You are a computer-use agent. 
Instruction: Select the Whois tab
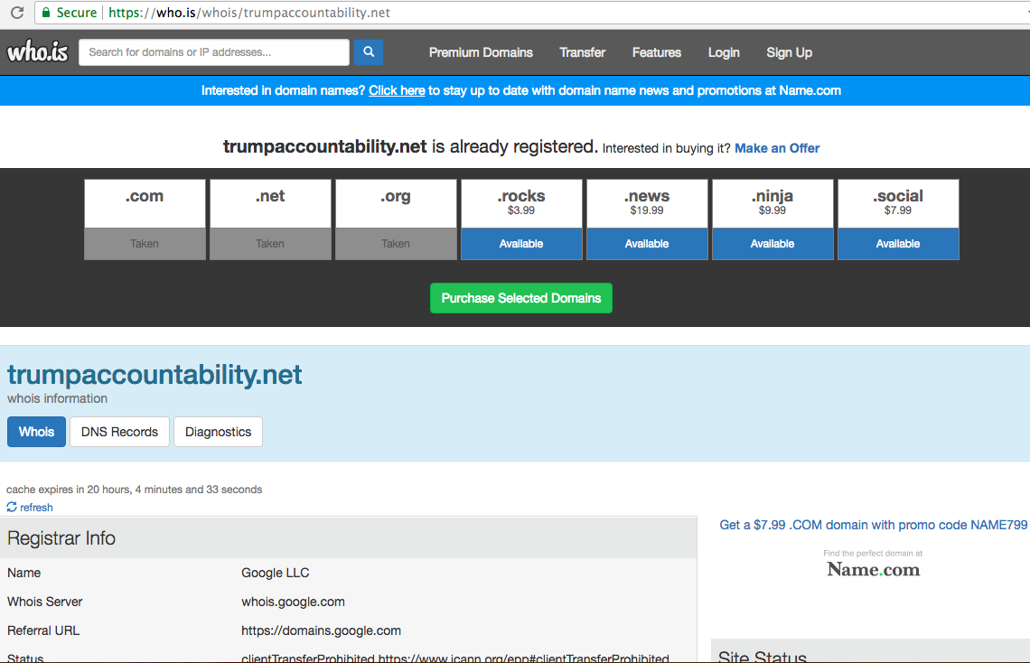click(x=36, y=432)
